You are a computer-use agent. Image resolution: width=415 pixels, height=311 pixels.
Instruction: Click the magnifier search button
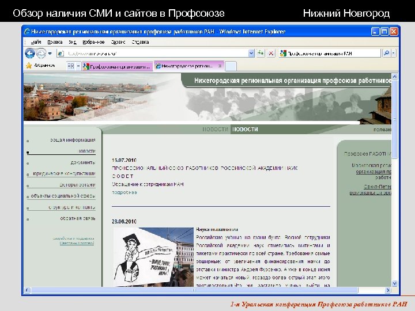click(386, 54)
